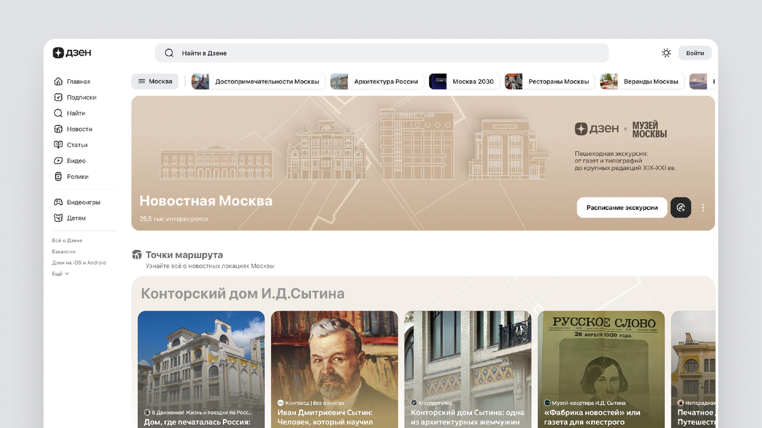Open the Москва menu chip
This screenshot has width=762, height=428.
[x=155, y=81]
